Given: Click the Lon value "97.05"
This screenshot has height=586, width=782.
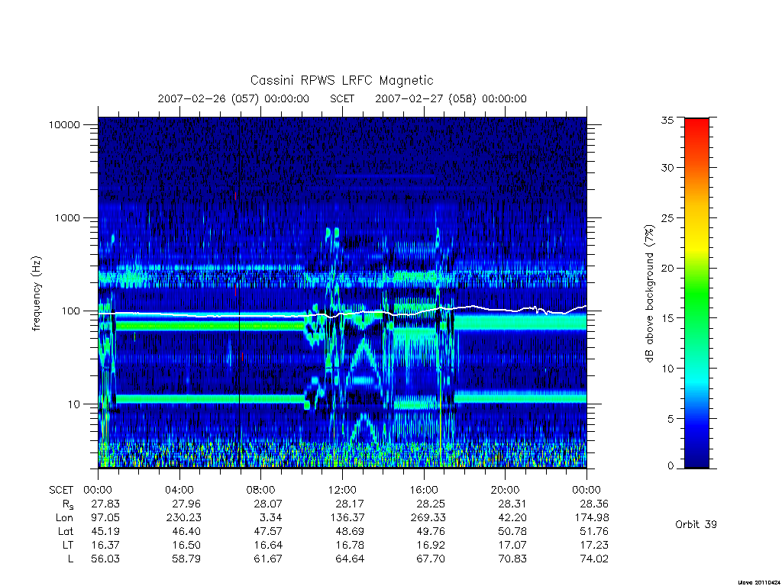Looking at the screenshot, I should pos(105,518).
